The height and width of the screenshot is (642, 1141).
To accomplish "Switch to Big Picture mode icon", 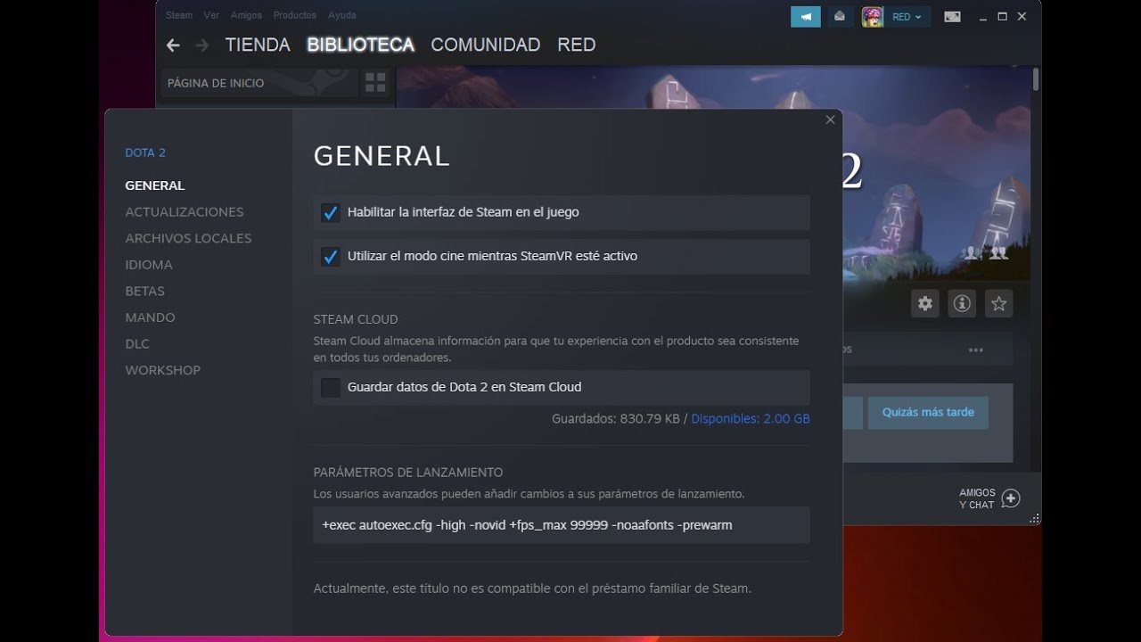I will [x=952, y=16].
